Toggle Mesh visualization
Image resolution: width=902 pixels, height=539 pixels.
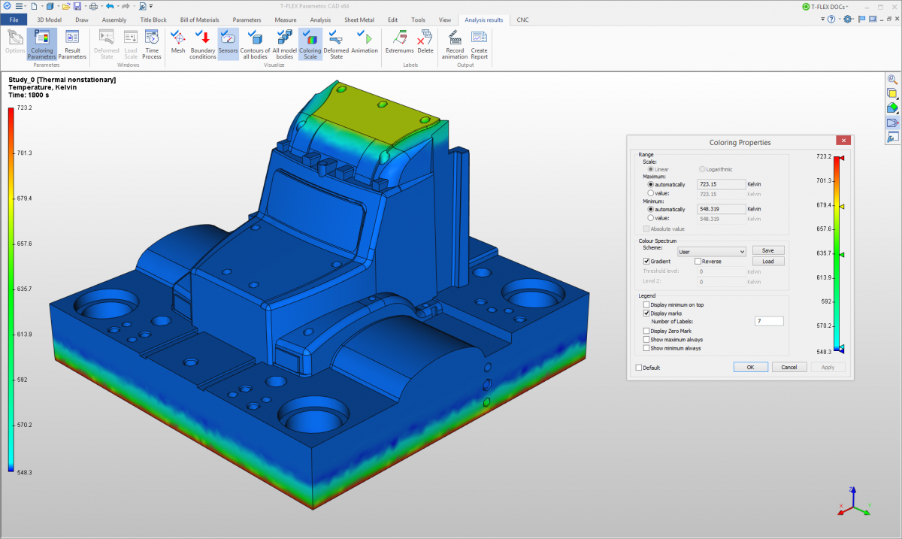click(178, 42)
